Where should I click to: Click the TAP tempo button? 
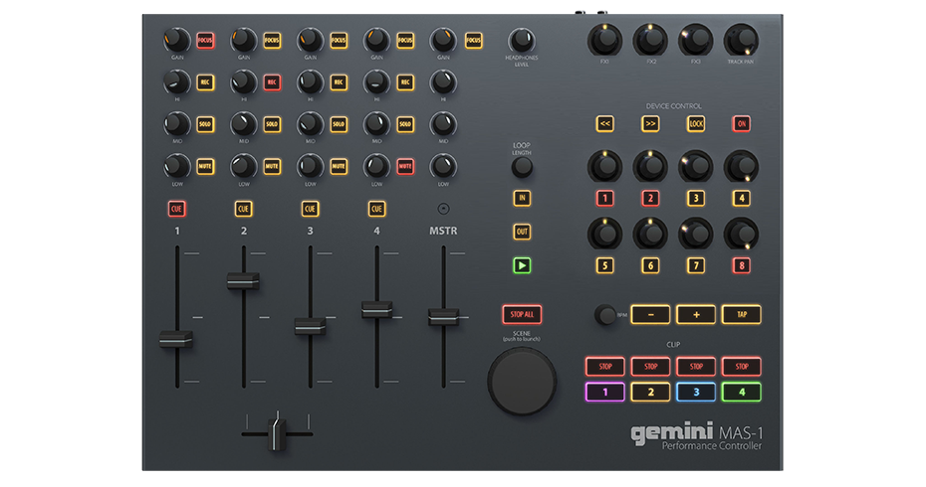click(x=742, y=315)
